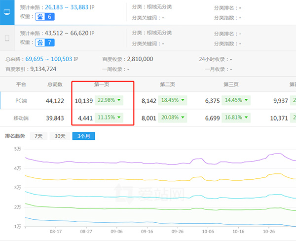Select the PC端 platform row label
Image resolution: width=296 pixels, height=243 pixels.
click(x=21, y=101)
